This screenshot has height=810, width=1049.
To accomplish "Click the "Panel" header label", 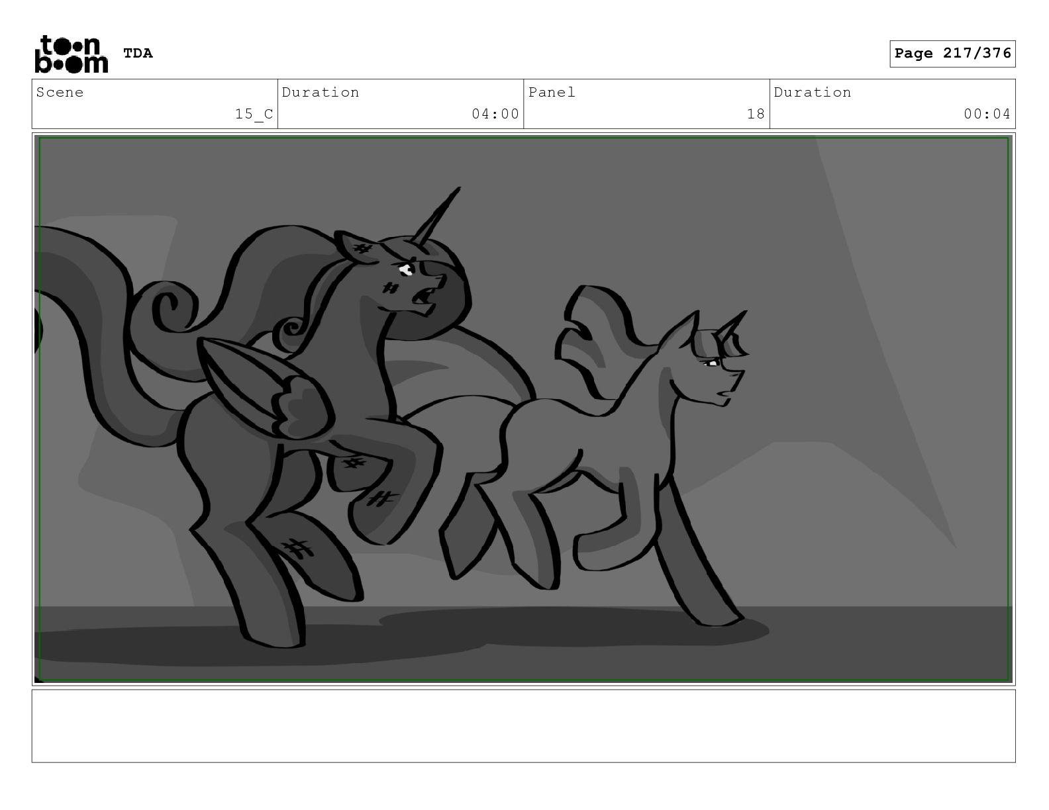I will [x=552, y=92].
